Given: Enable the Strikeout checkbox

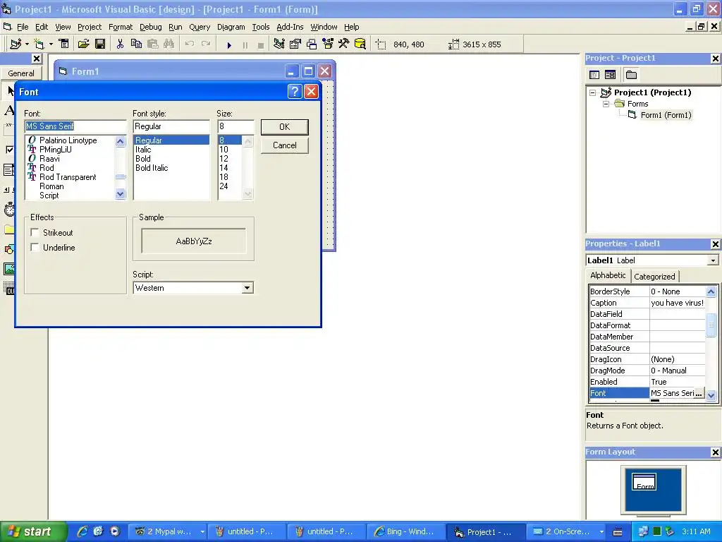Looking at the screenshot, I should pos(35,232).
